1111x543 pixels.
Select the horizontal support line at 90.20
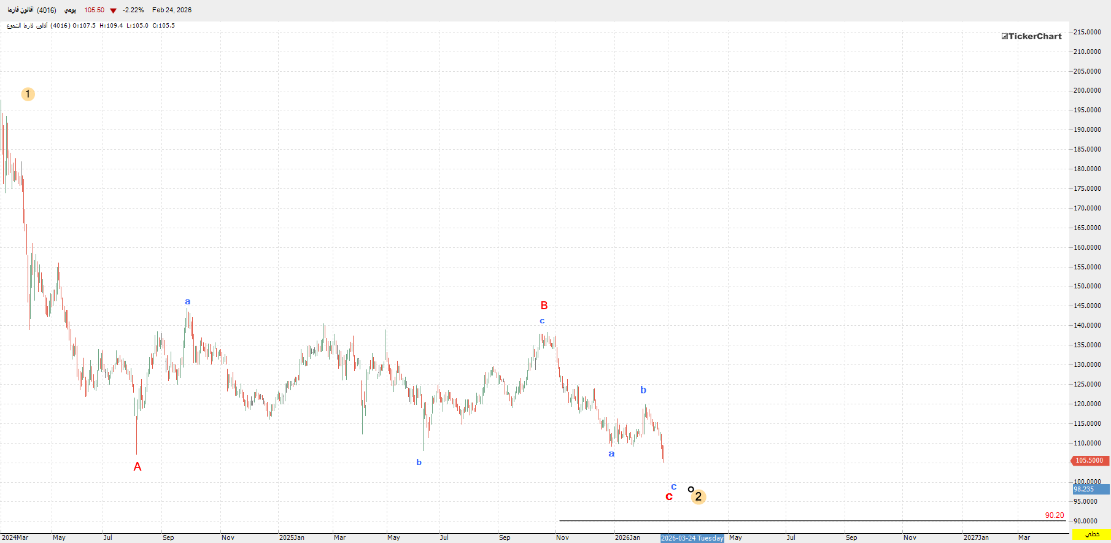coord(798,521)
